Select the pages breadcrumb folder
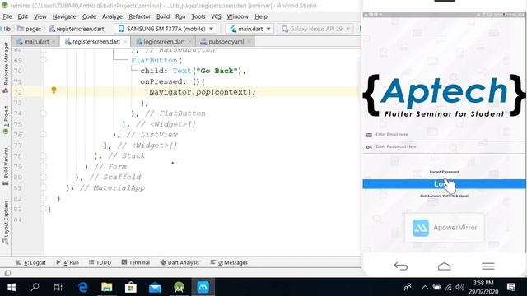 tap(30, 29)
